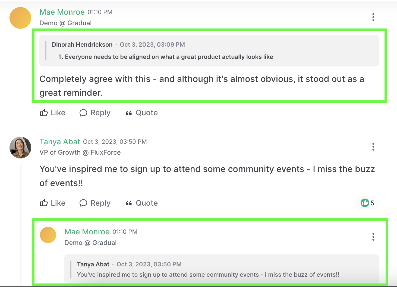The image size is (397, 287).
Task: Like Mae Monroe's top comment
Action: click(53, 113)
